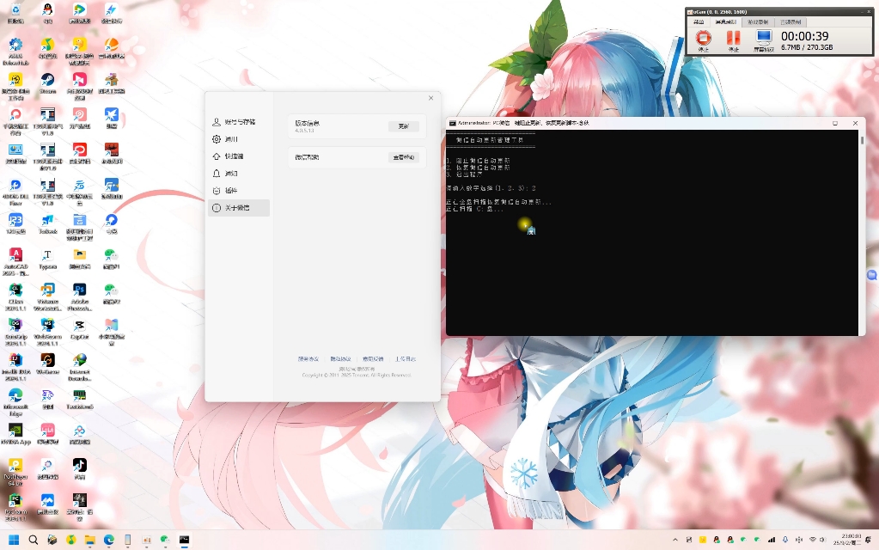
Task: Select the CLion desktop shortcut
Action: point(15,297)
